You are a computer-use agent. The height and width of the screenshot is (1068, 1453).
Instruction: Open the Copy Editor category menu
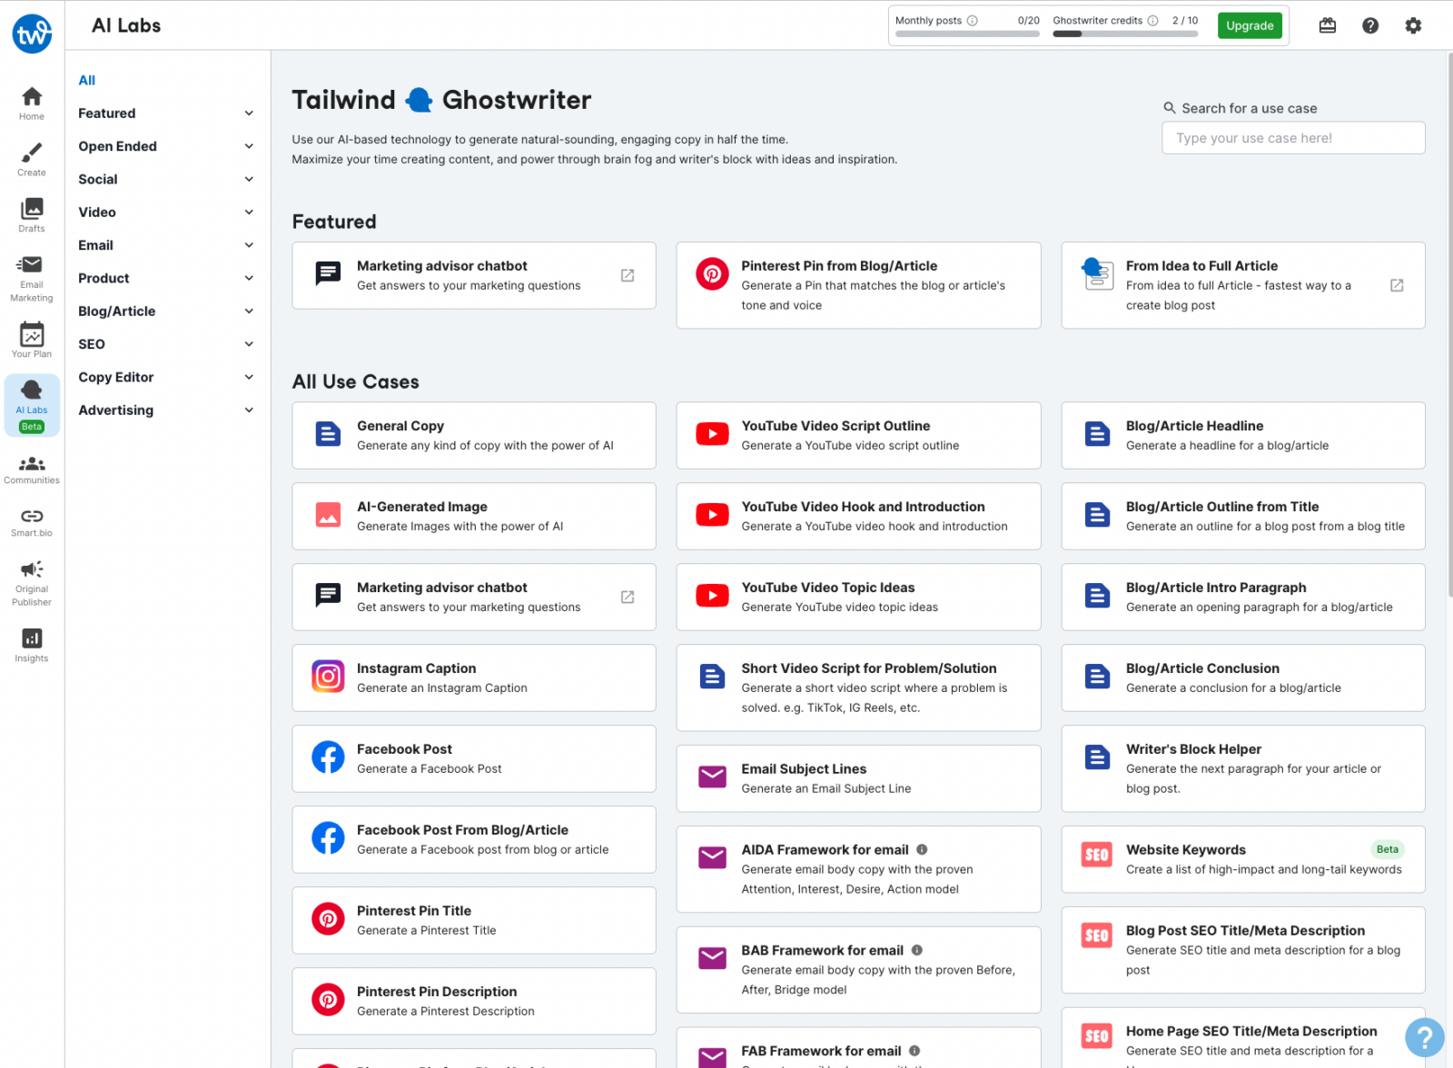click(166, 377)
